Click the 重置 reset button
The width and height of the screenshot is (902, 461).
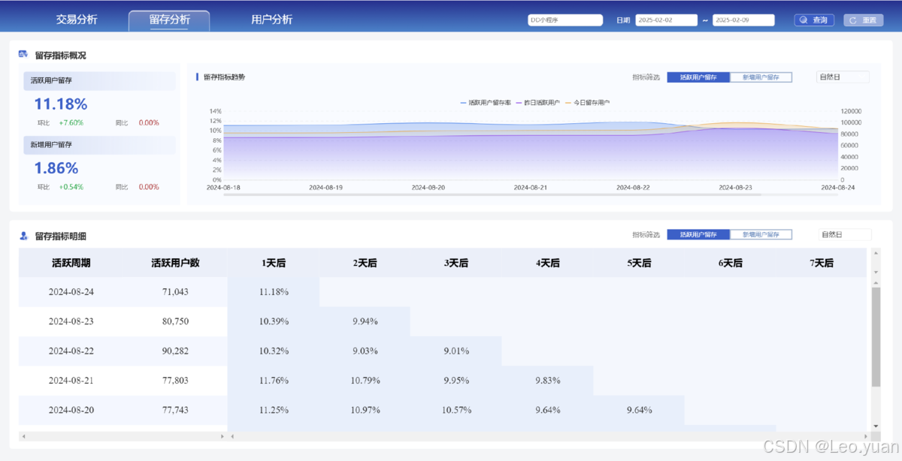[x=863, y=20]
